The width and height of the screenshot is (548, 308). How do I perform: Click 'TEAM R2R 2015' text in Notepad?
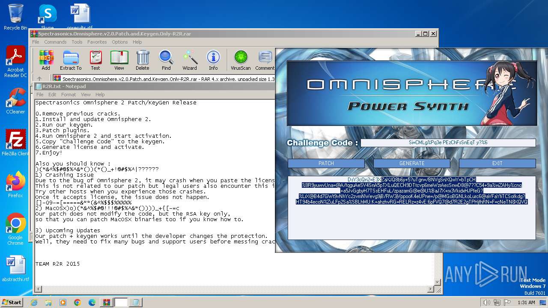(x=57, y=264)
